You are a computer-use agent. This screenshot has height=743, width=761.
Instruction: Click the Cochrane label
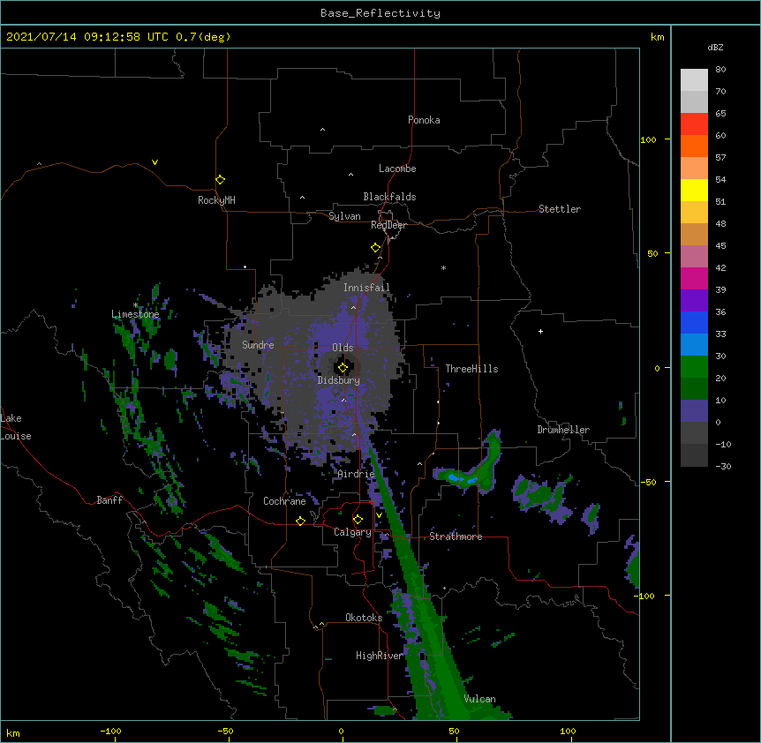[284, 501]
